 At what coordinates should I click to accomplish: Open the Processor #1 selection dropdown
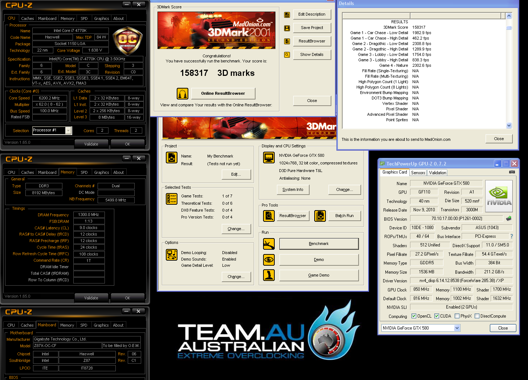(68, 131)
